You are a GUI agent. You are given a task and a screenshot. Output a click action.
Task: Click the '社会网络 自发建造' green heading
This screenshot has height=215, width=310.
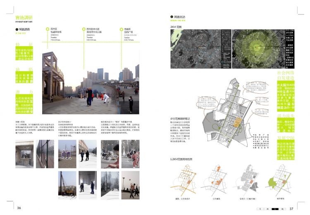tap(286, 75)
